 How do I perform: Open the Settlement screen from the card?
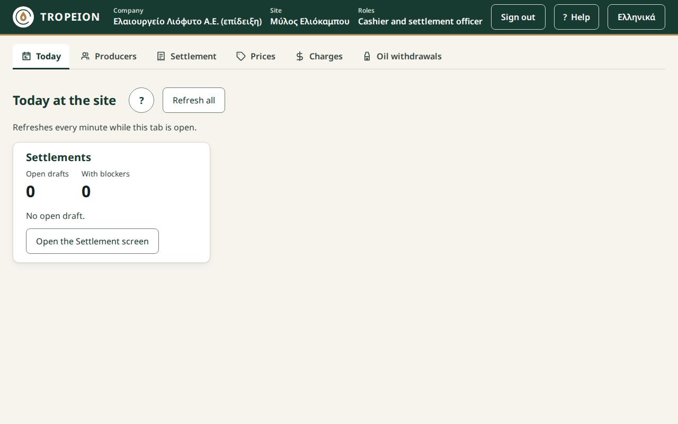click(x=92, y=241)
